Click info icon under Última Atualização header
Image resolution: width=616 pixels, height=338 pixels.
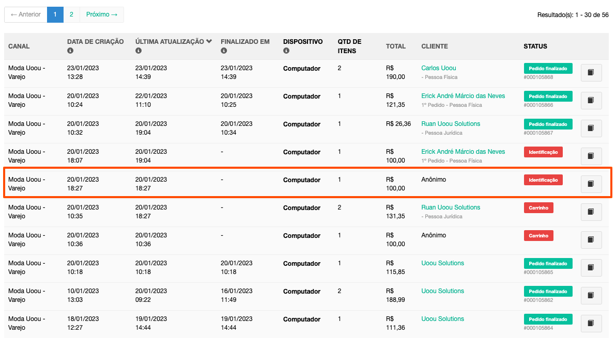pyautogui.click(x=138, y=51)
